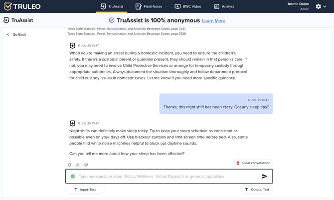Go Back to previous page

point(17,34)
